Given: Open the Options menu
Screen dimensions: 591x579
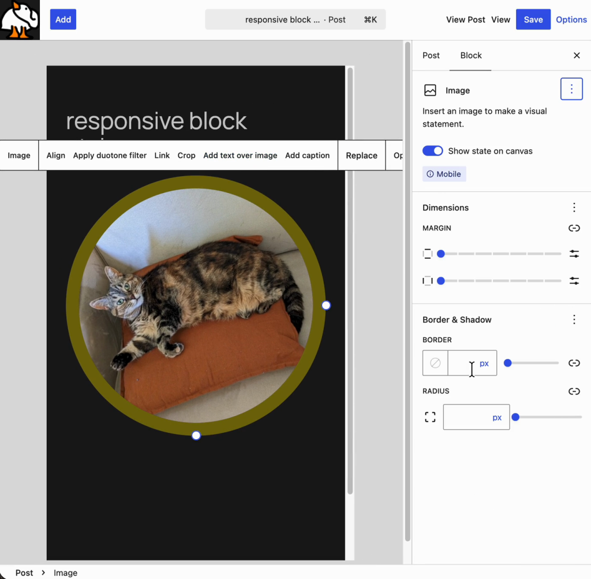Looking at the screenshot, I should pyautogui.click(x=571, y=20).
